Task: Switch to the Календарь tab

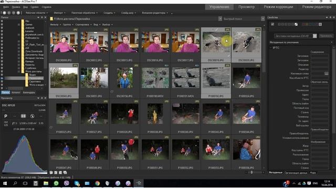Action: tap(29, 92)
